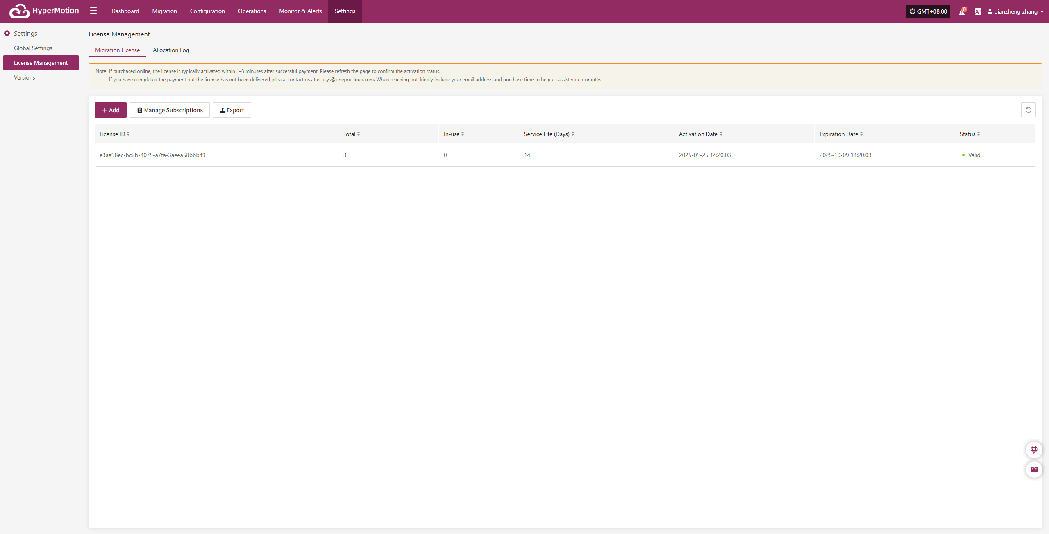This screenshot has width=1049, height=534.
Task: Sort by Service Life (Days) column
Action: [x=573, y=134]
